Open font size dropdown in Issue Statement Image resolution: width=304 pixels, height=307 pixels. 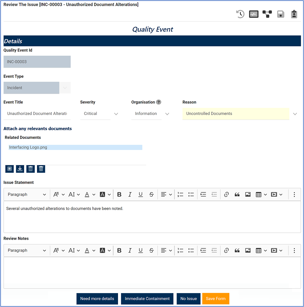(74, 194)
